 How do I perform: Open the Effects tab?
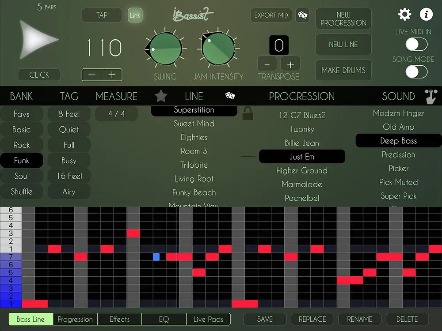[119, 319]
